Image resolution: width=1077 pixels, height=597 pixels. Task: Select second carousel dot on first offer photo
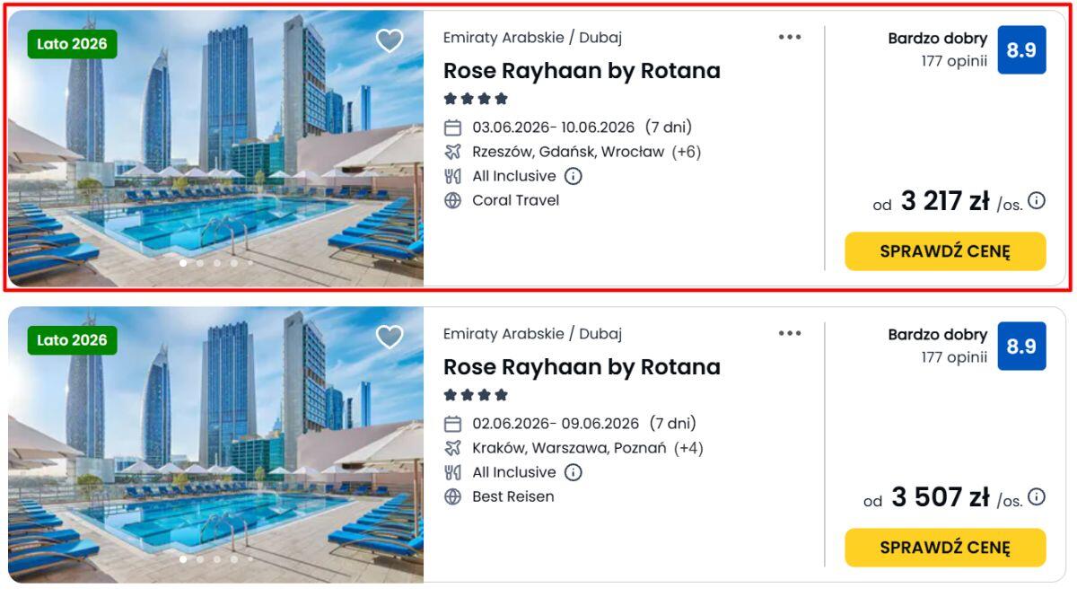(200, 263)
